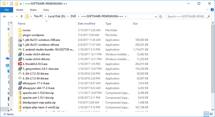Navigate to Local Disk (D:) in breadcrumb

(x=57, y=16)
